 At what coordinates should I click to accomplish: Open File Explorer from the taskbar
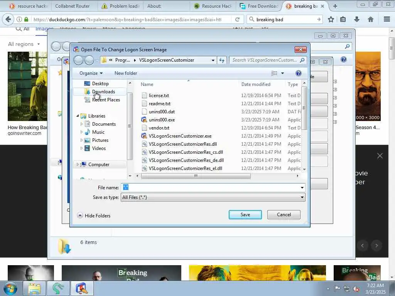click(x=34, y=288)
